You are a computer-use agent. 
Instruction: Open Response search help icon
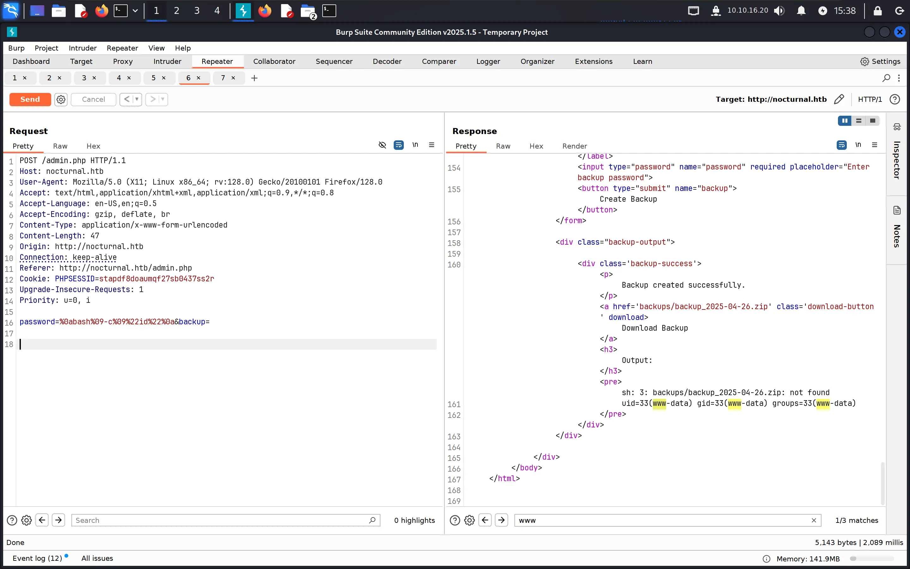pos(455,520)
